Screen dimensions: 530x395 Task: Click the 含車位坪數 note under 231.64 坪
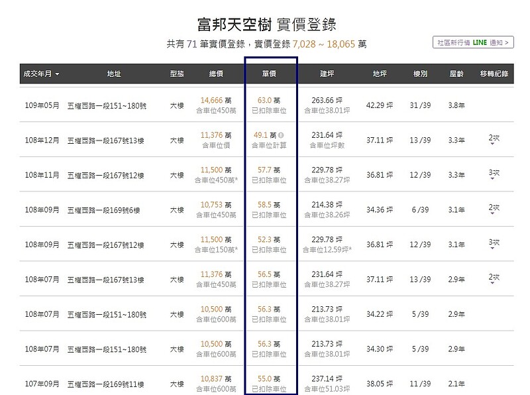(327, 145)
